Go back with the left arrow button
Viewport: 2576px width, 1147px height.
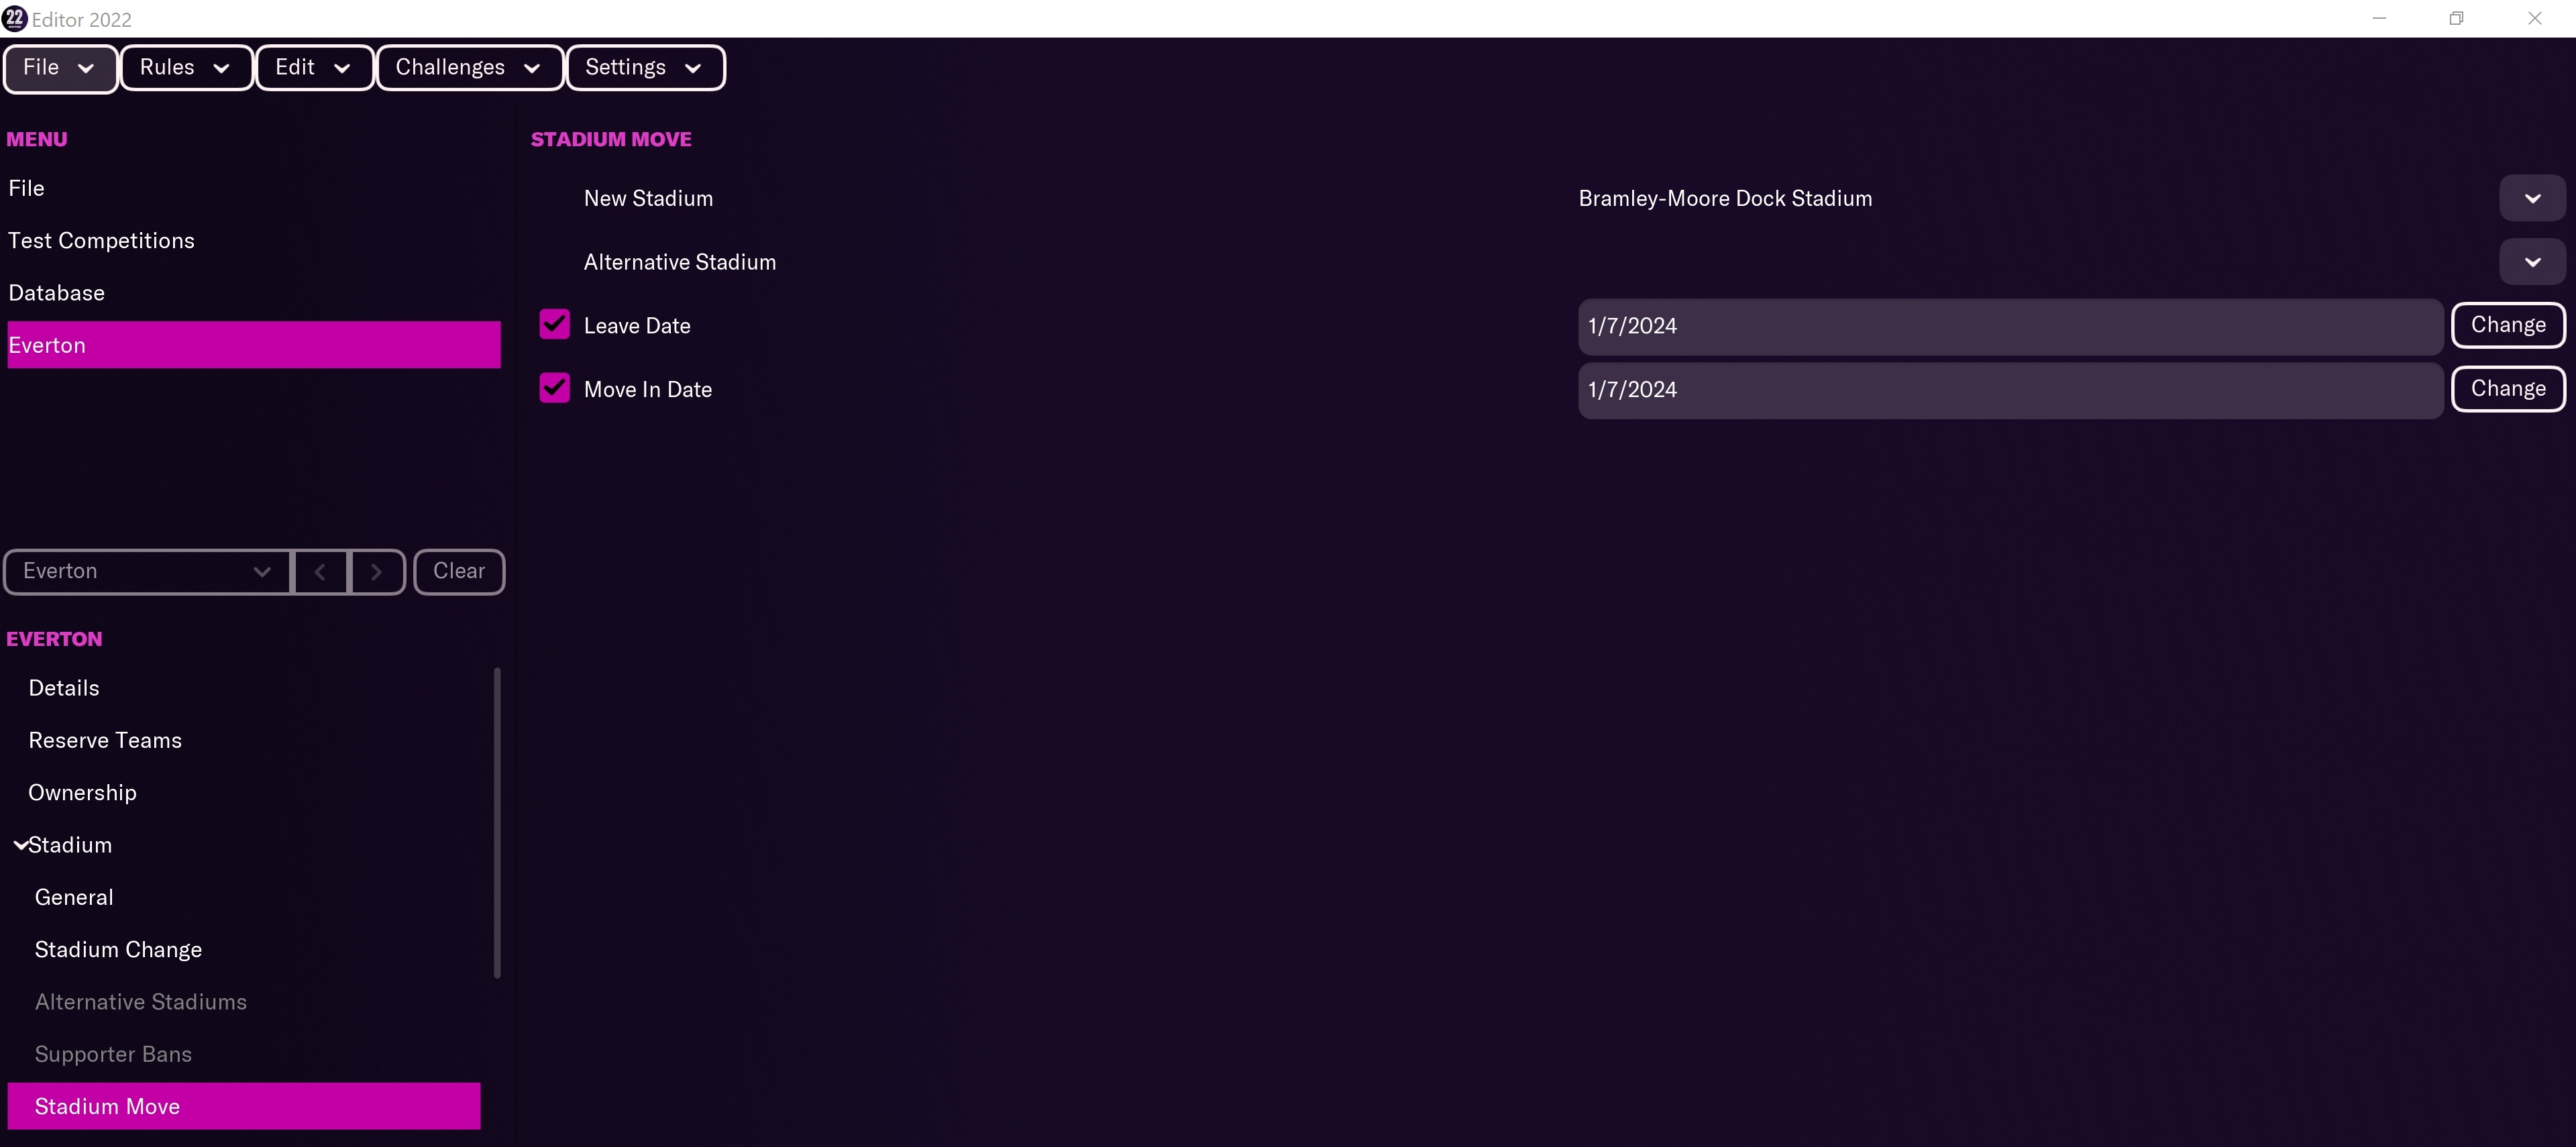tap(320, 572)
